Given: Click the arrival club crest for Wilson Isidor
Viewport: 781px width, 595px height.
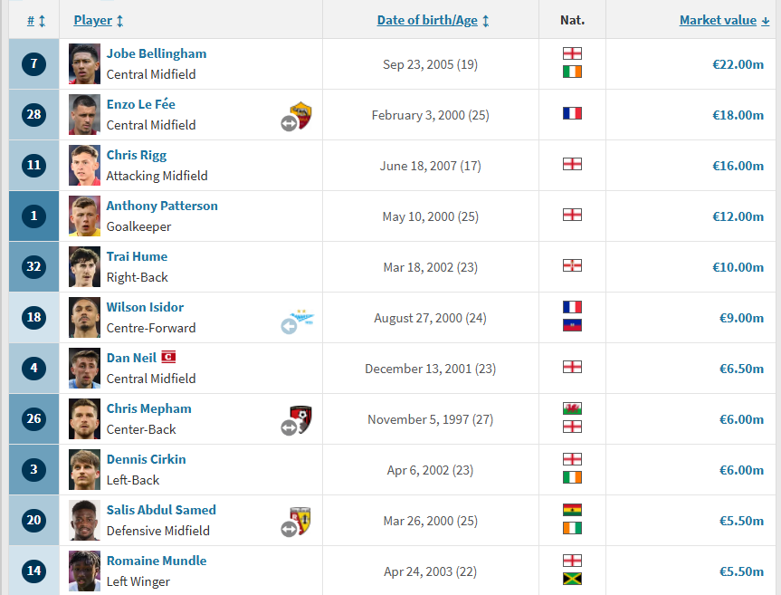Looking at the screenshot, I should pyautogui.click(x=302, y=318).
